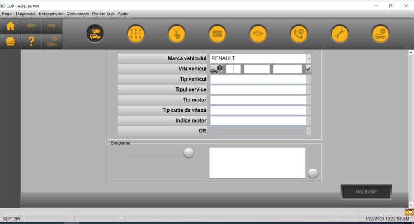Minimize the CLIP window
This screenshot has width=414, height=224.
tap(376, 6)
